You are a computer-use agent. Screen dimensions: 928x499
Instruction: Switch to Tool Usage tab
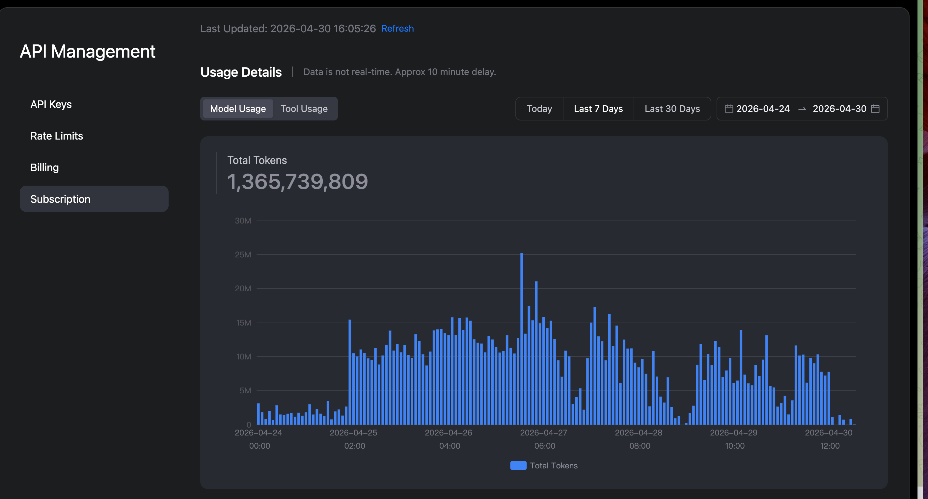pos(304,108)
